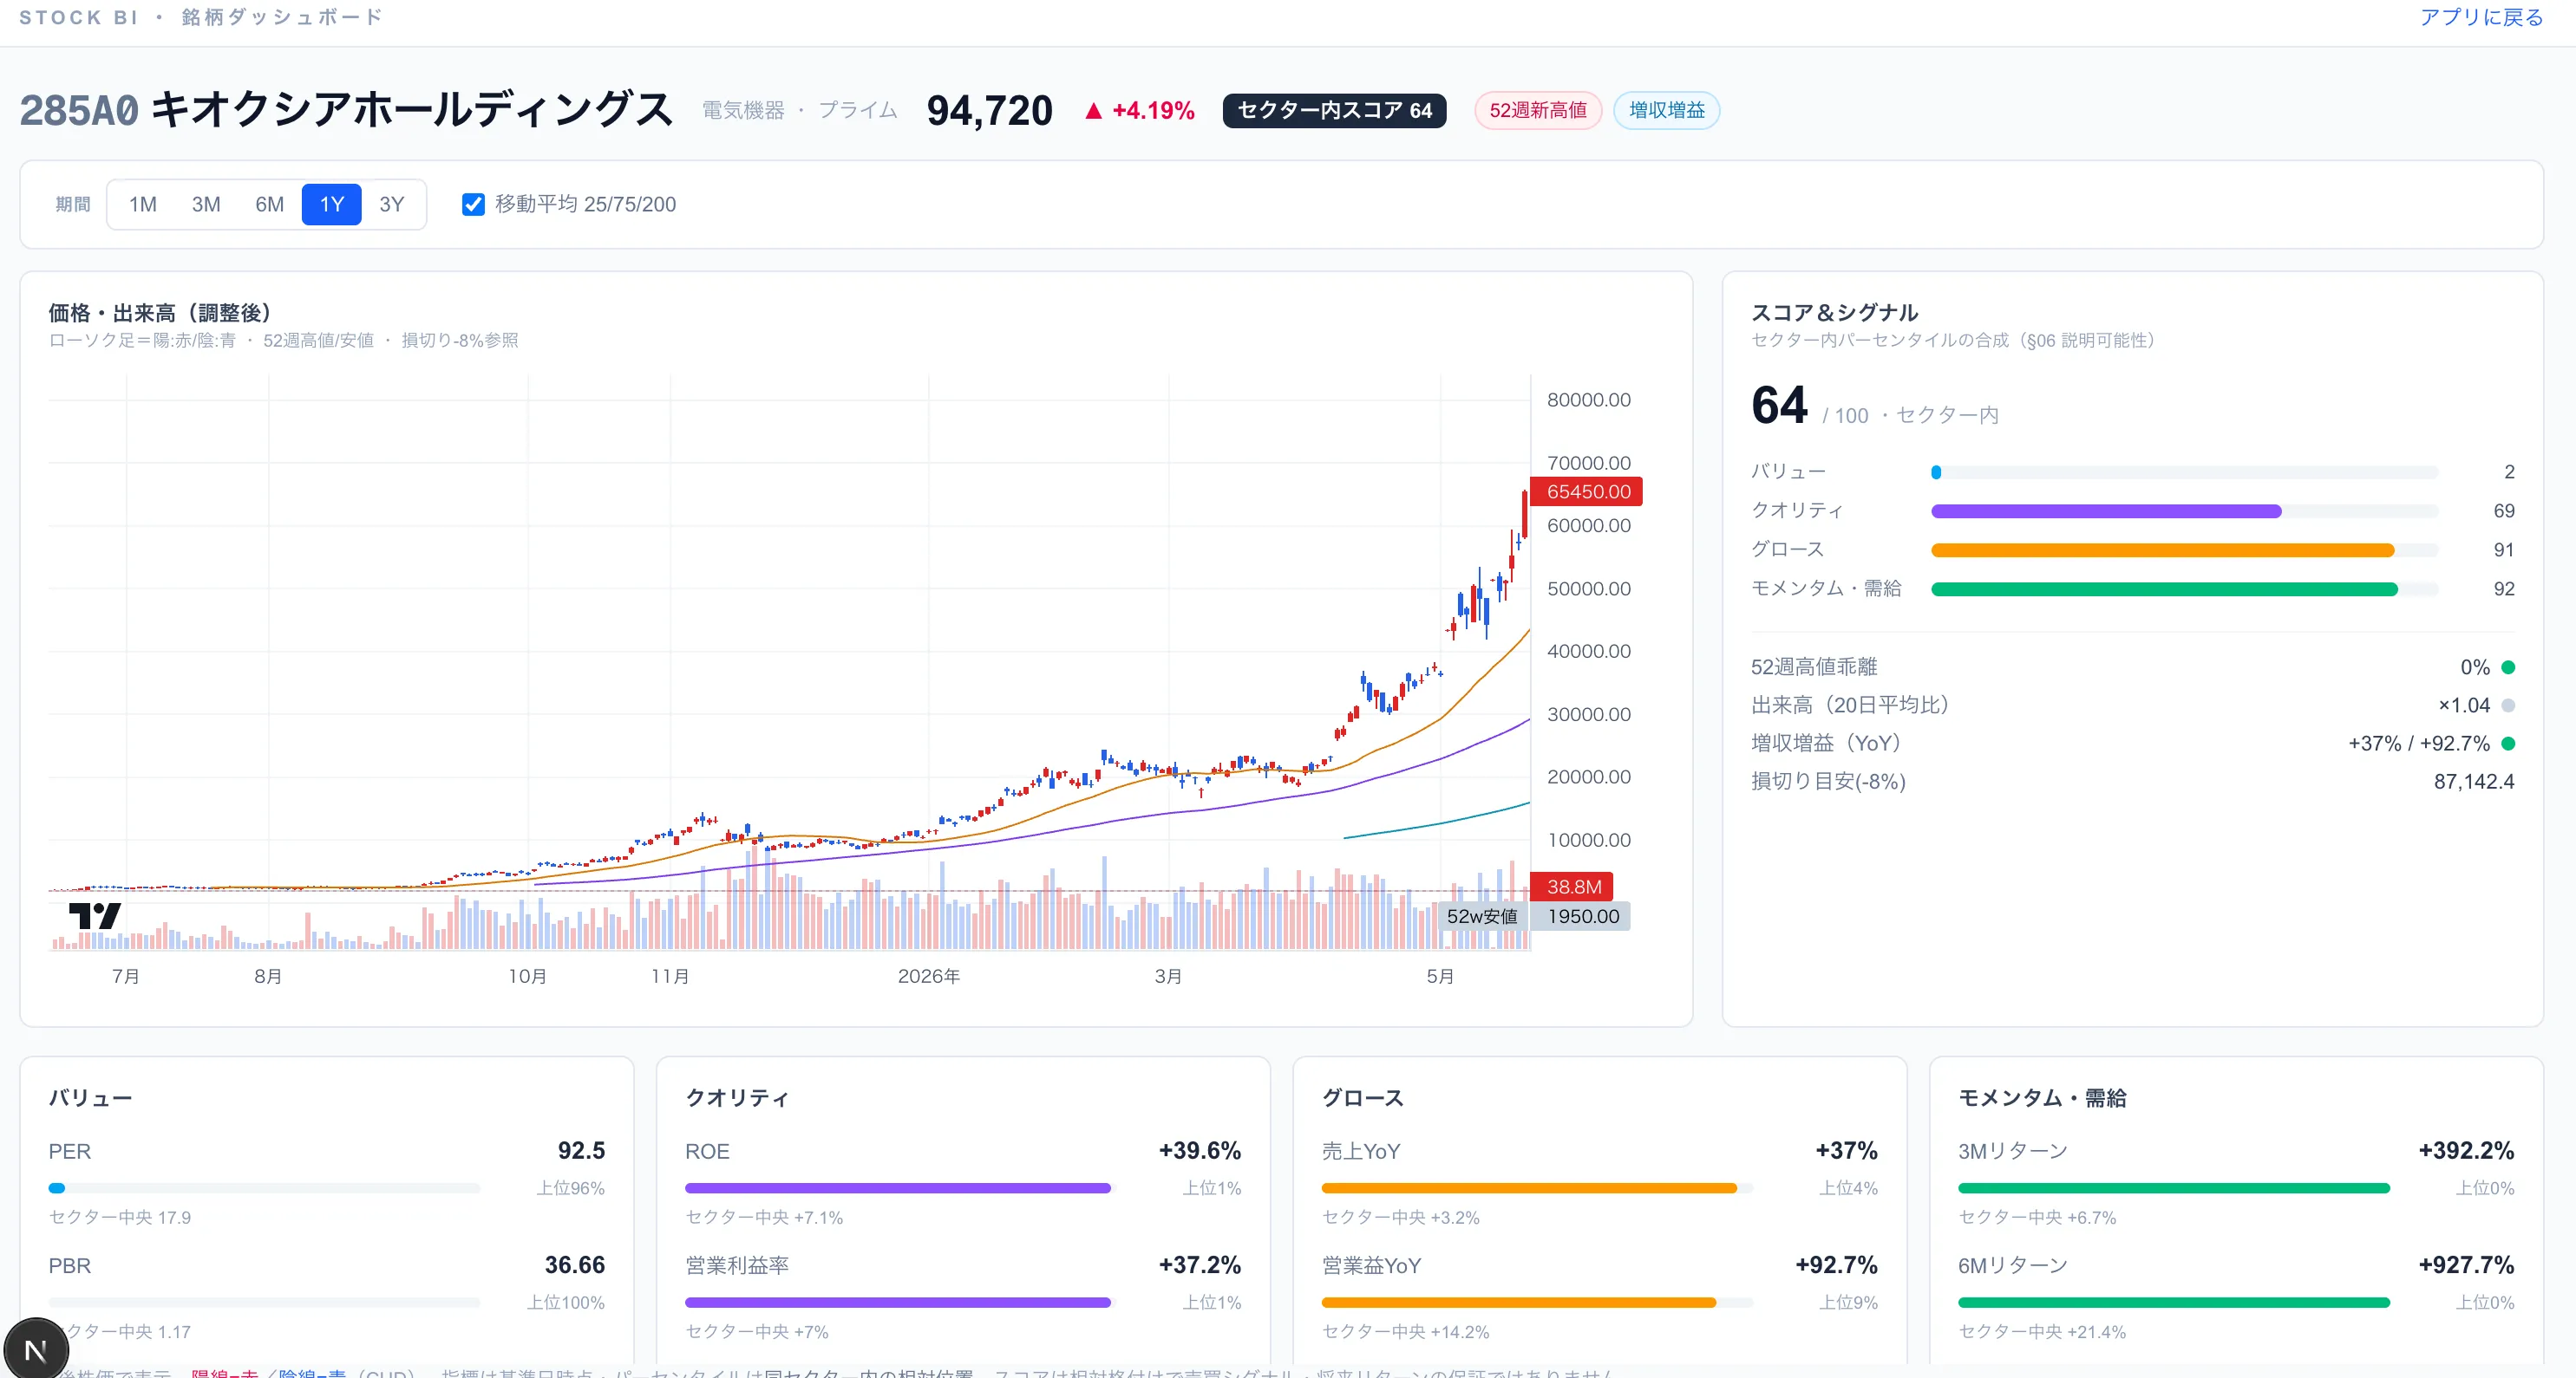
Task: Click the green dot beside 52週高値乖離
Action: pyautogui.click(x=2508, y=667)
